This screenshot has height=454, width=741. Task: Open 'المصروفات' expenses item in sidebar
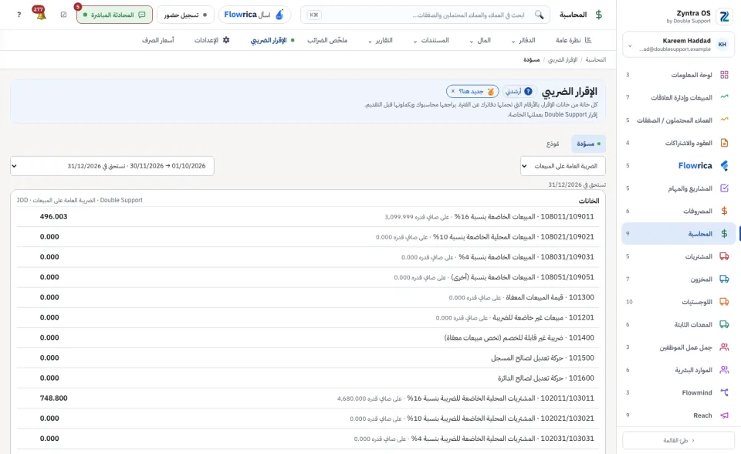coord(678,211)
